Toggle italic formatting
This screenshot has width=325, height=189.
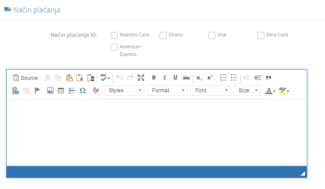pos(165,78)
